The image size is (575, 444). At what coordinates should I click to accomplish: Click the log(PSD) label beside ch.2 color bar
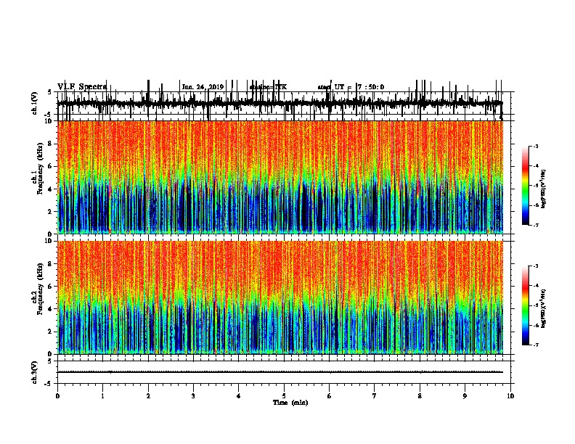[x=544, y=308]
